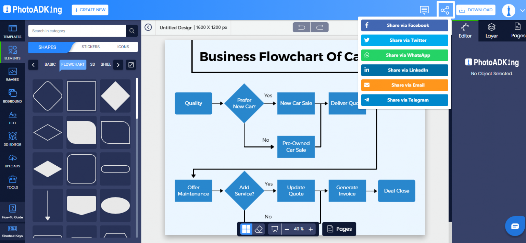Open the live chat bubble
Image resolution: width=526 pixels, height=243 pixels.
coord(515,226)
